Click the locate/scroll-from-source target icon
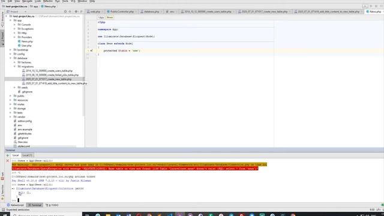This screenshot has height=216, width=384. 65,11
